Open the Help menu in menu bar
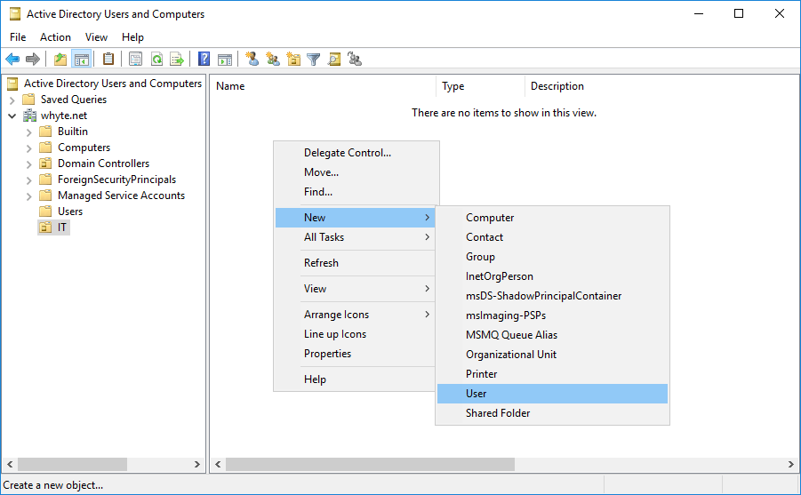The height and width of the screenshot is (495, 801). tap(132, 37)
